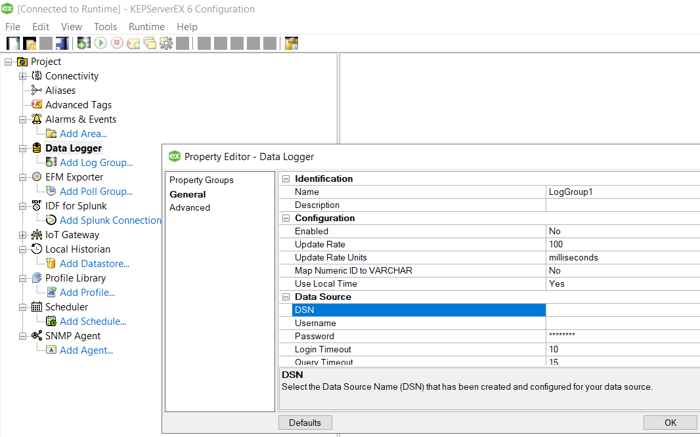Viewport: 700px width, 437px height.
Task: Collapse the Data Source section
Action: point(286,297)
